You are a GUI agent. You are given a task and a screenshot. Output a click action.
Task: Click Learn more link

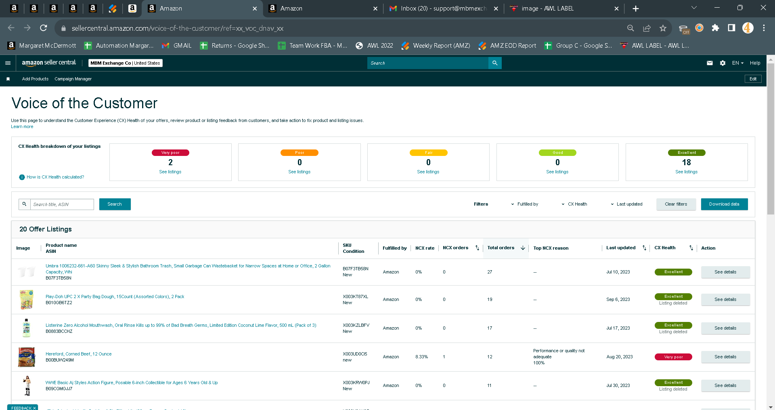pos(22,127)
